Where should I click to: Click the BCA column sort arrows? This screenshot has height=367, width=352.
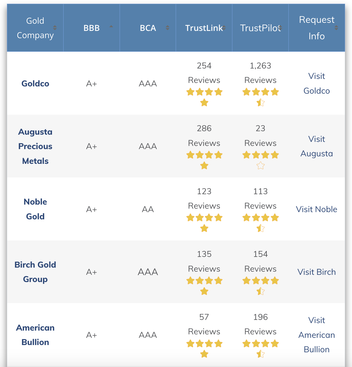[167, 28]
